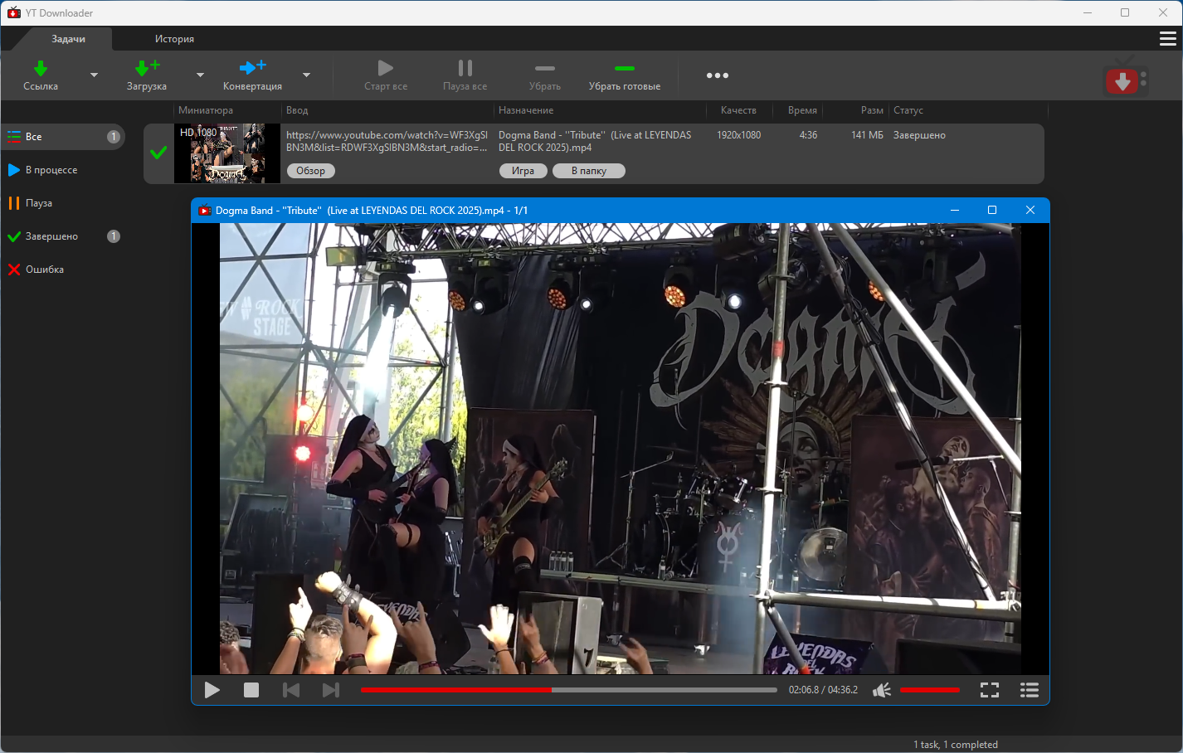
Task: Click the Загрузка multi-download icon
Action: [146, 69]
